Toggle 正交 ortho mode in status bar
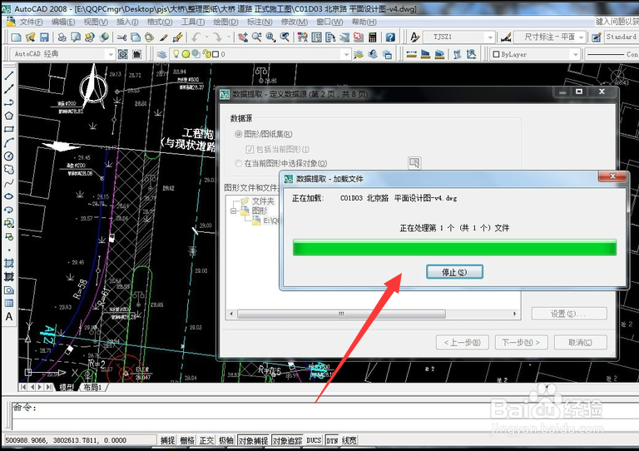 pos(206,440)
